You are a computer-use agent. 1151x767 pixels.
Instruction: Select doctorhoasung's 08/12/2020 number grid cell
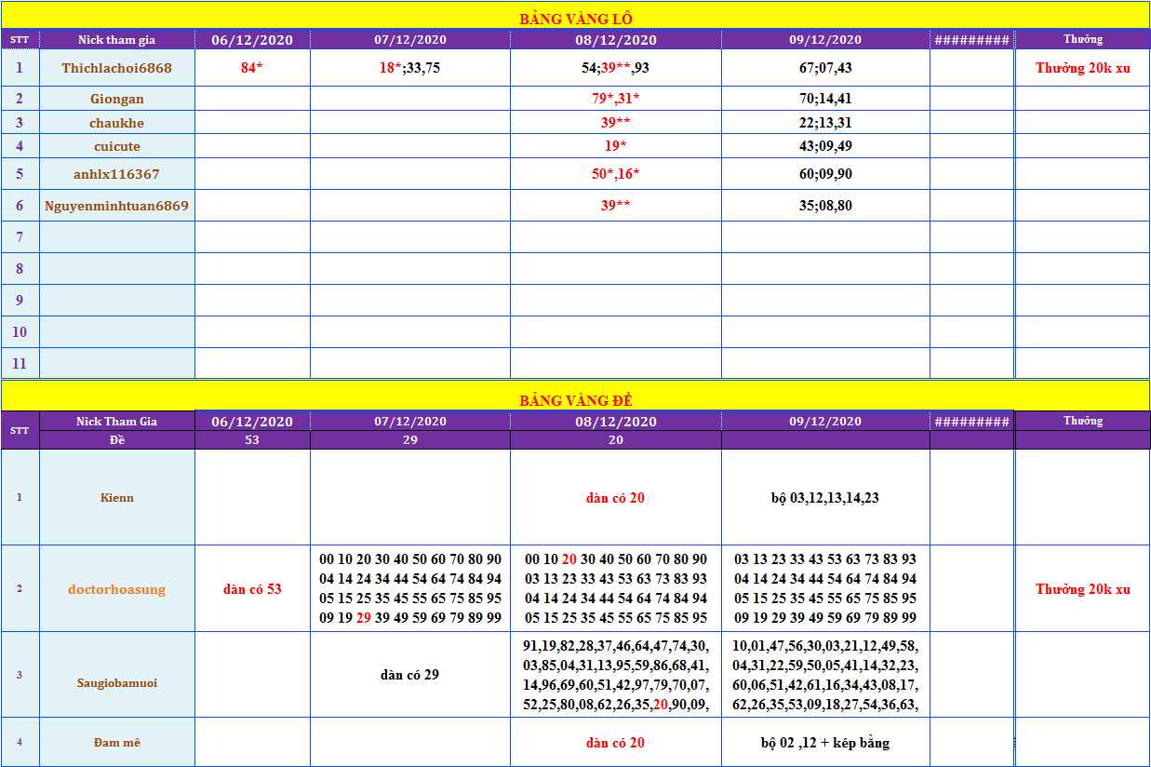pyautogui.click(x=616, y=589)
